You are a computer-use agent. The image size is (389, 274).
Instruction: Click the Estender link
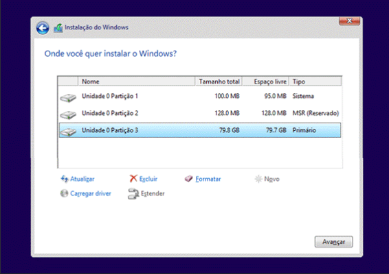pyautogui.click(x=153, y=194)
